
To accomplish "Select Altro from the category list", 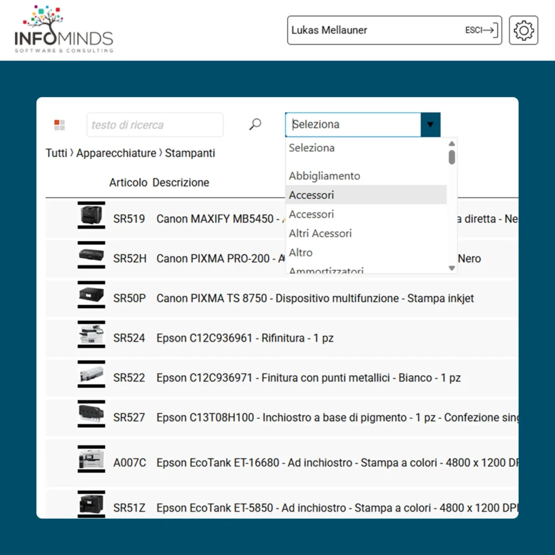I will click(301, 253).
